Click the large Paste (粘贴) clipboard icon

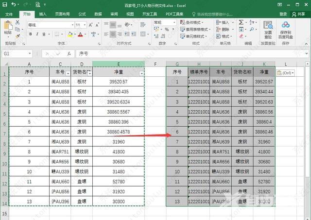tap(8, 26)
